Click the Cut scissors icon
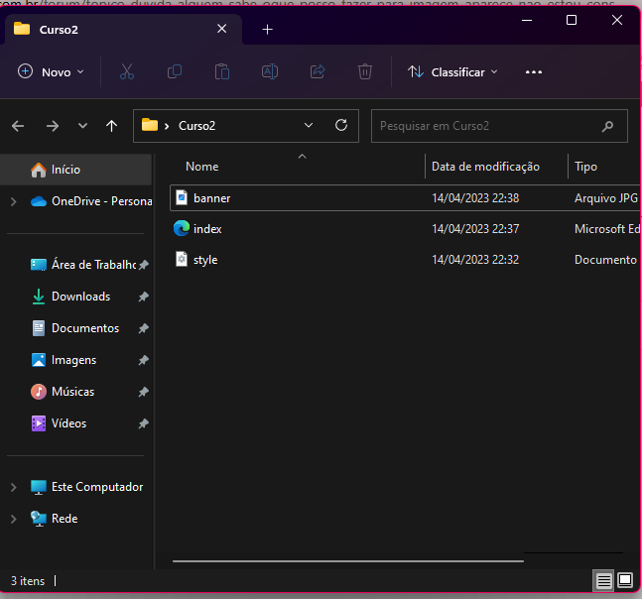Image resolution: width=642 pixels, height=599 pixels. [127, 72]
